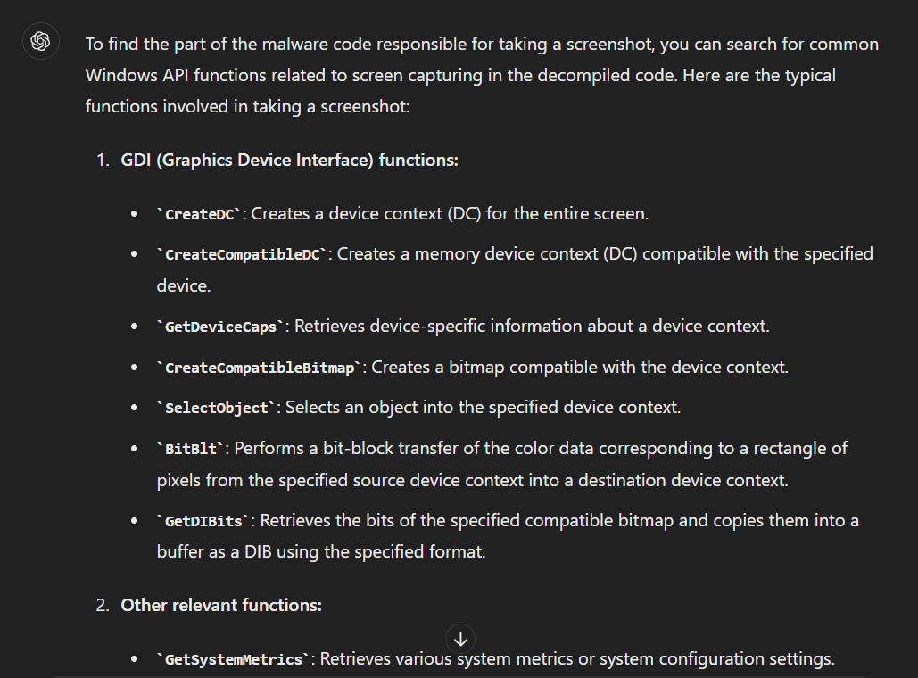This screenshot has width=918, height=678.
Task: Click the bullet beside GetSystemMetrics entry
Action: (x=136, y=658)
